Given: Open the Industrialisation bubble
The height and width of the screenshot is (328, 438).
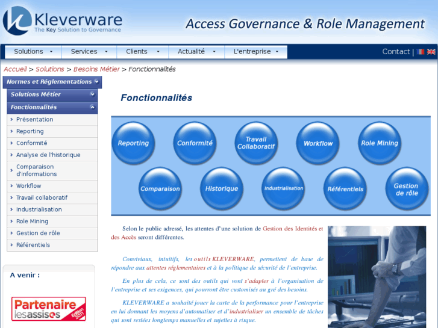Looking at the screenshot, I should pyautogui.click(x=283, y=188).
